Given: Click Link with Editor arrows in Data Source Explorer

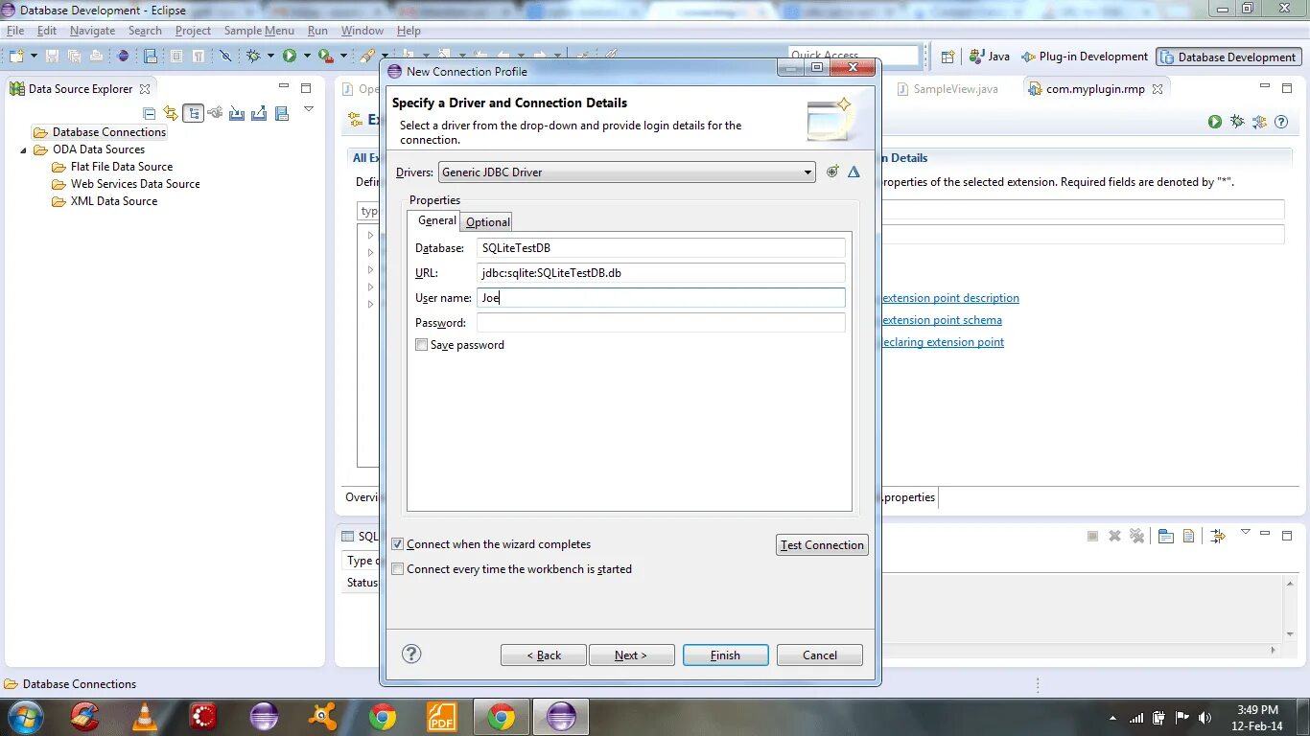Looking at the screenshot, I should [171, 113].
